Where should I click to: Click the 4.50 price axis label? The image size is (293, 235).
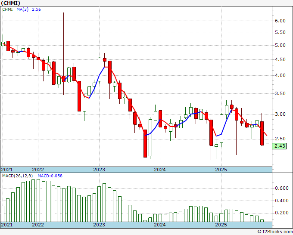click(x=280, y=59)
